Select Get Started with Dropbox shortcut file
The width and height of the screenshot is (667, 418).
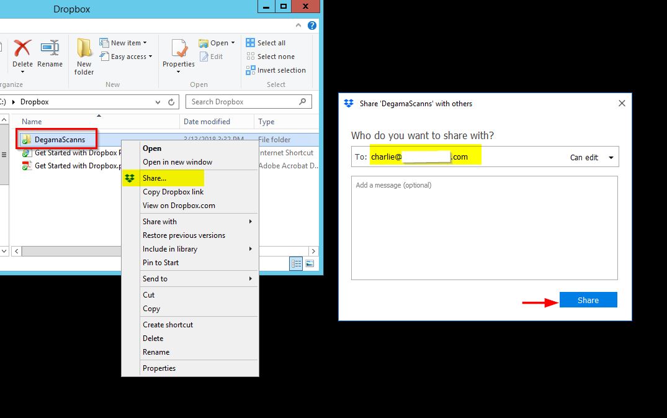pos(71,153)
